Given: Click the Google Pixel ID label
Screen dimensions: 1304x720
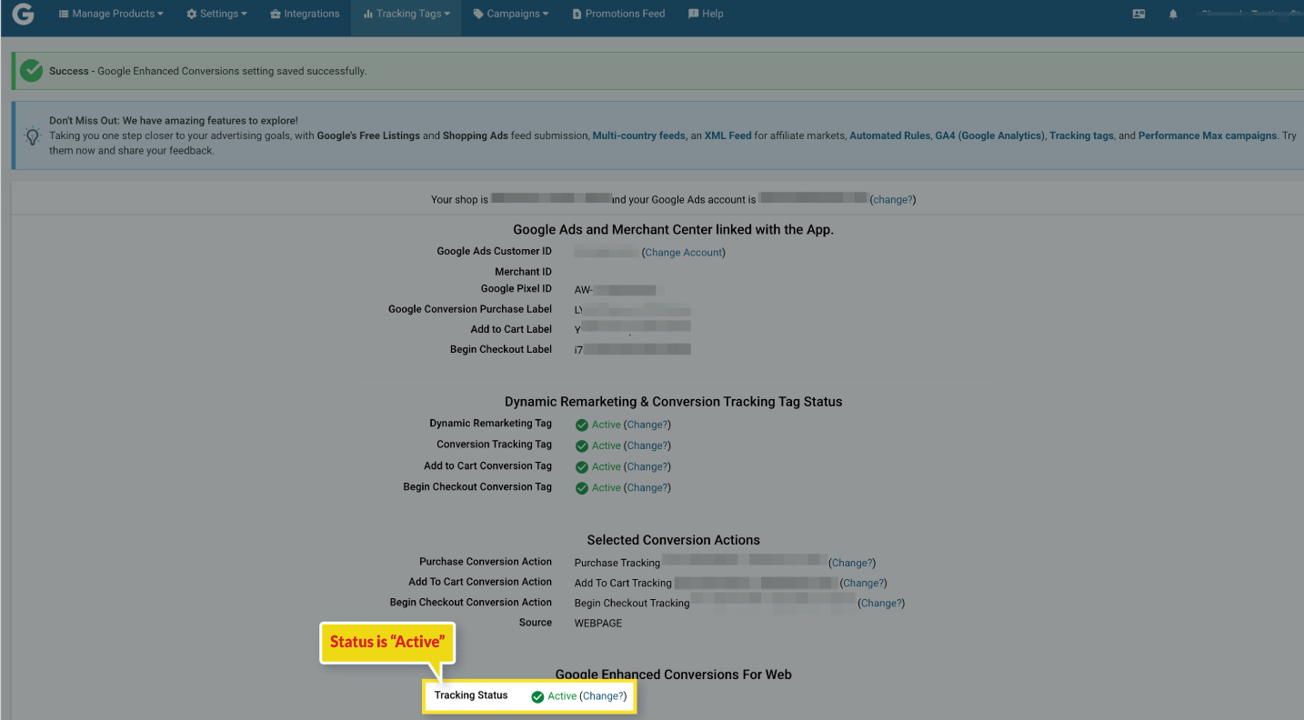Looking at the screenshot, I should coord(517,288).
